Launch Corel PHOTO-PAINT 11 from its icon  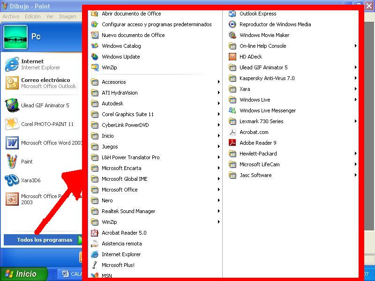pos(12,124)
